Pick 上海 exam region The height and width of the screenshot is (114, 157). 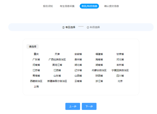pyautogui.click(x=36, y=86)
